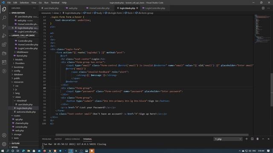
Task: Create a new terminal with plus icon
Action: coord(247,139)
